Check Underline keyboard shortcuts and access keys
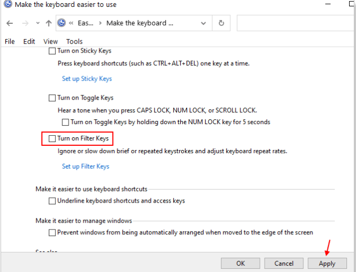 click(52, 201)
